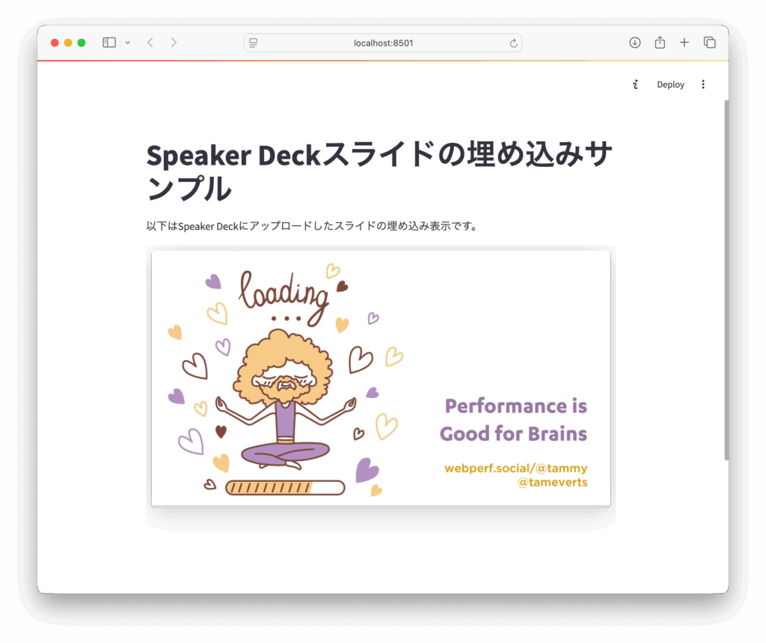
Task: Click the forward navigation arrow
Action: 174,43
